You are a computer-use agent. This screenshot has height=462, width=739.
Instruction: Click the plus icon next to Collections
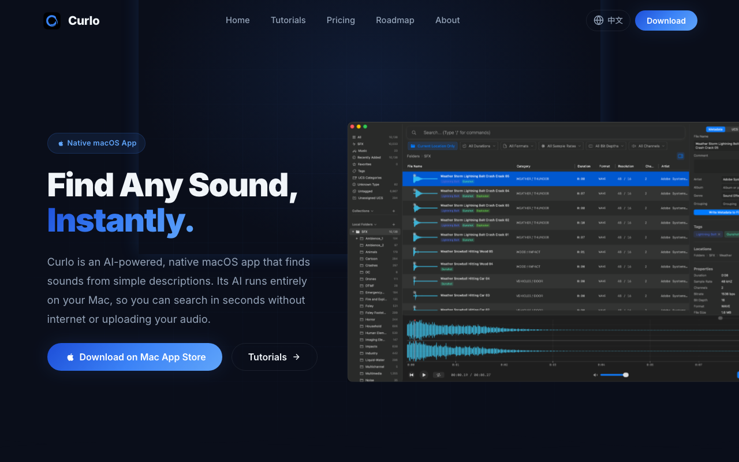pyautogui.click(x=394, y=211)
